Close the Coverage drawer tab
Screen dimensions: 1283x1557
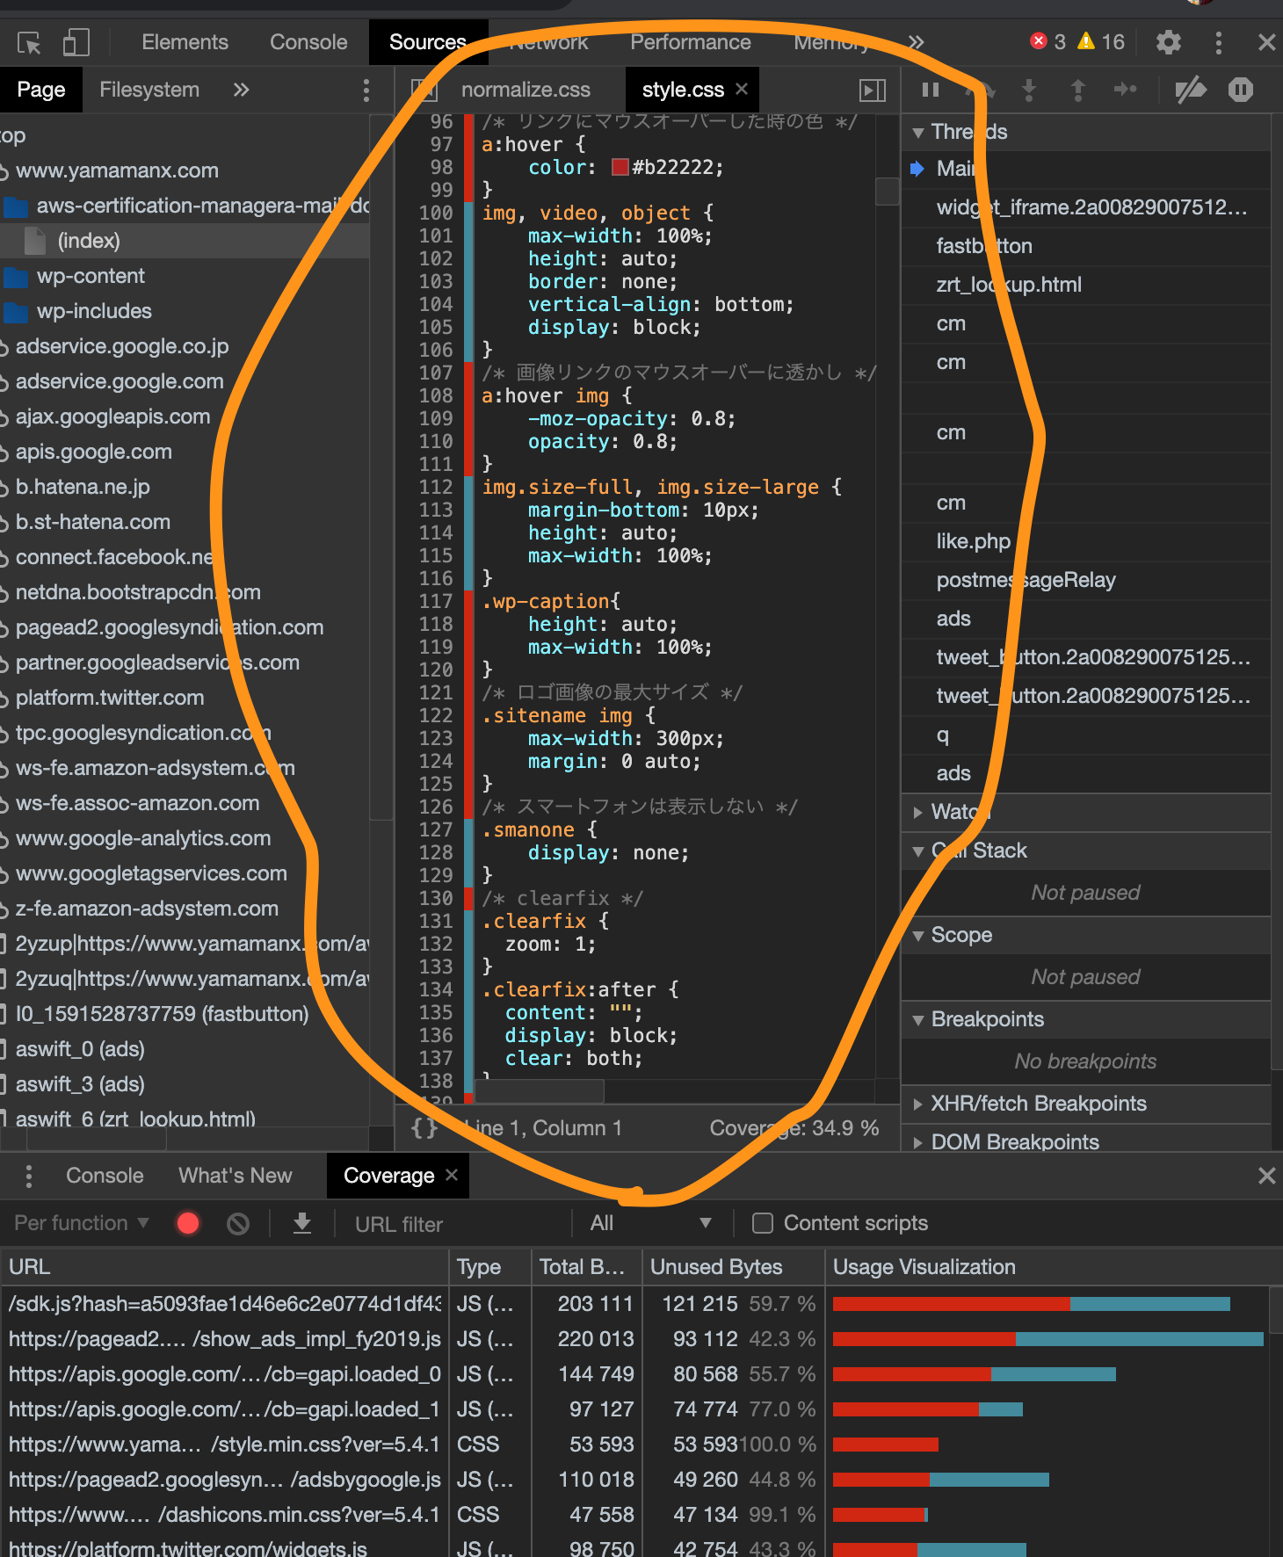pyautogui.click(x=452, y=1175)
